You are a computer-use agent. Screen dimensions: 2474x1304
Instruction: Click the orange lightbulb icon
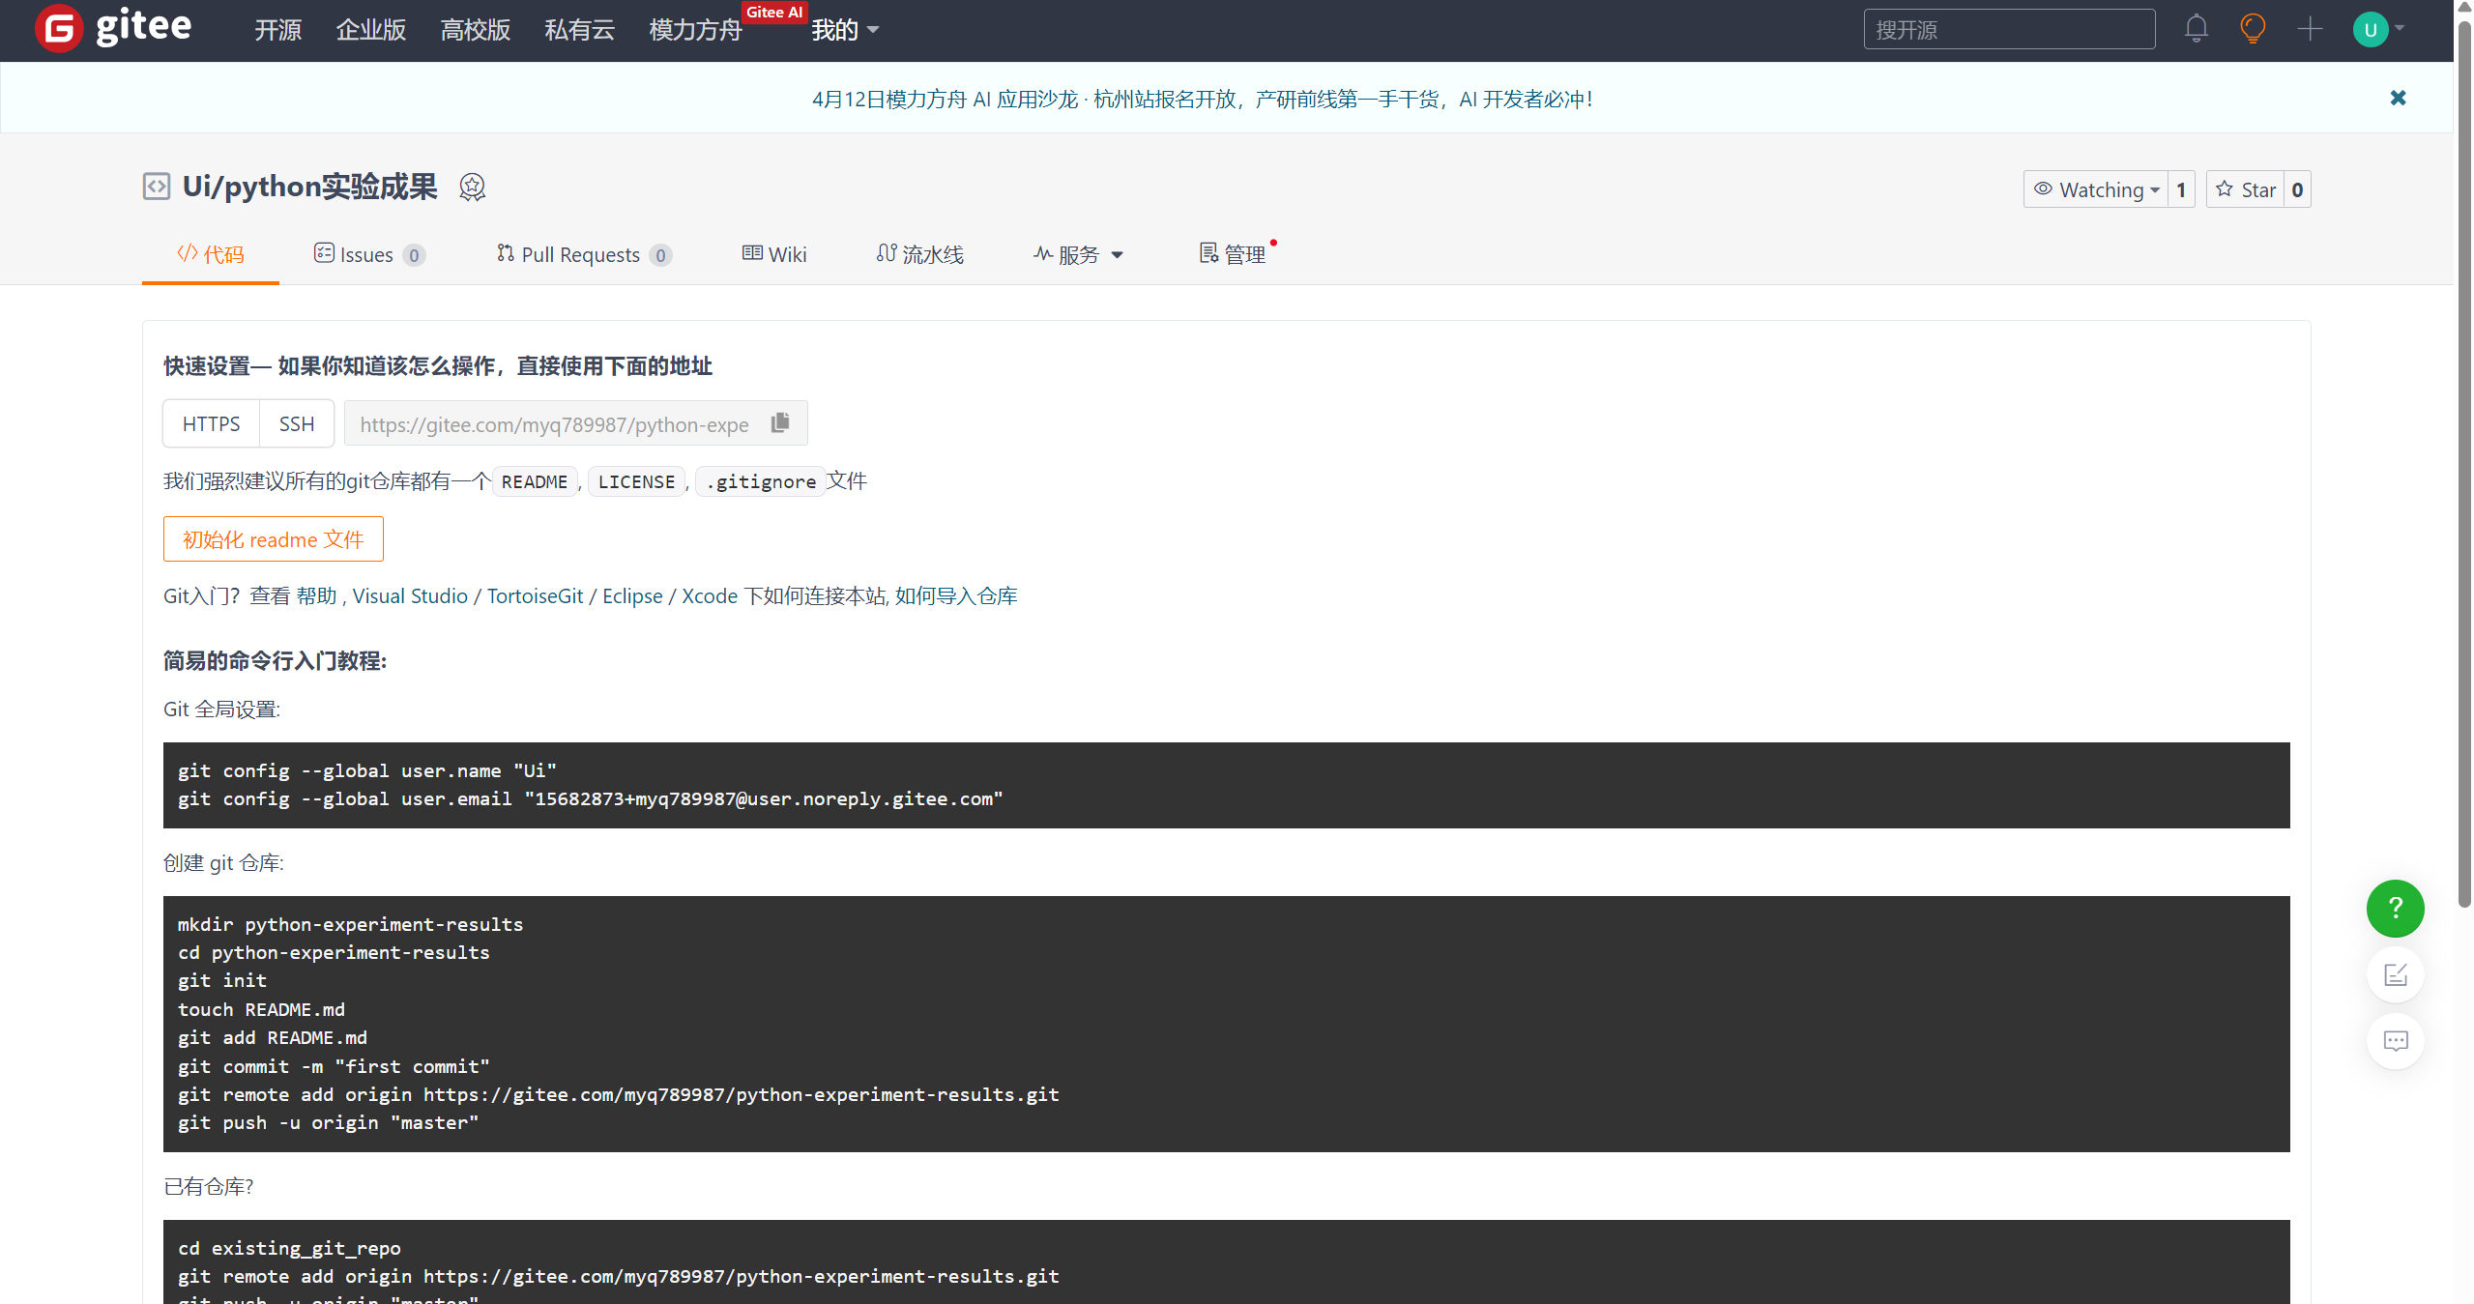[2253, 29]
